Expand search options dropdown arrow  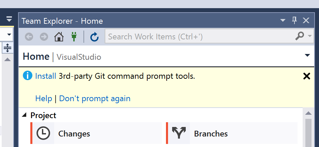310,36
